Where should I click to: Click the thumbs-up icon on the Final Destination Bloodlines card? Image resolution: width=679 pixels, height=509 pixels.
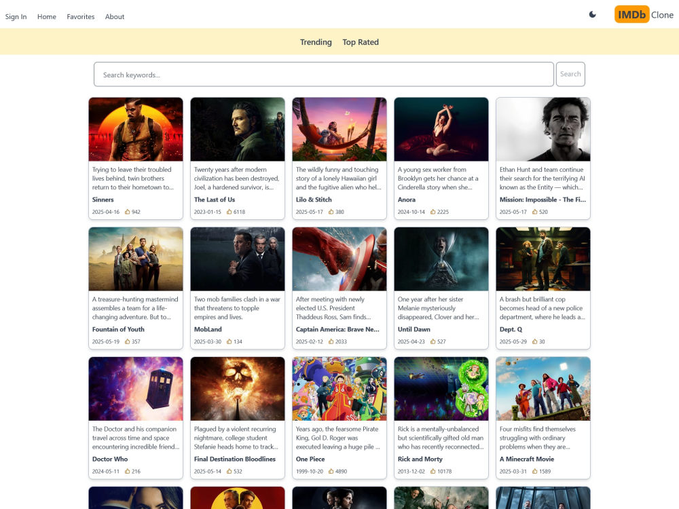point(229,472)
